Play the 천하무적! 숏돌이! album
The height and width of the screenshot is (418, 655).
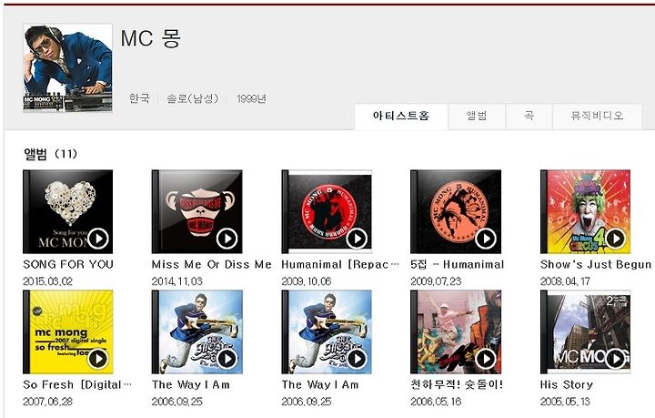[x=486, y=359]
